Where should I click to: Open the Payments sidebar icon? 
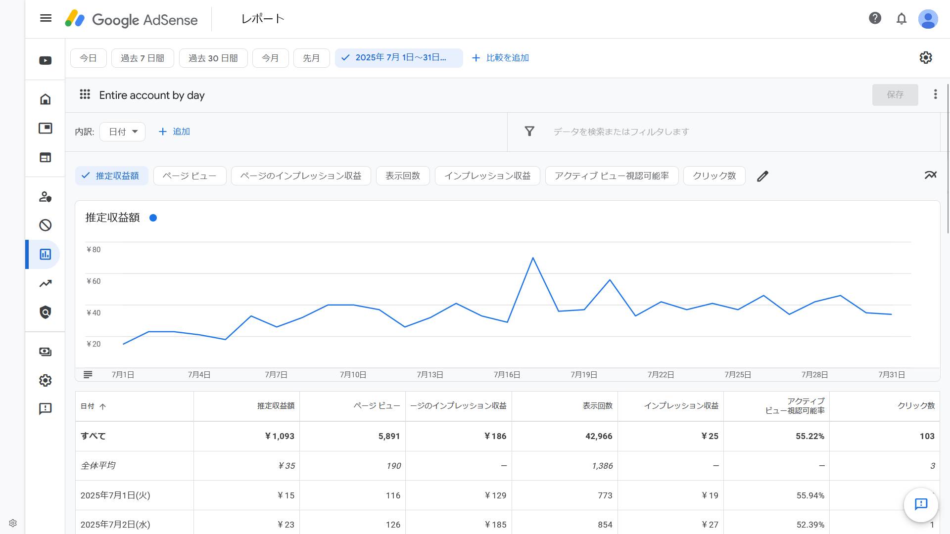coord(46,352)
